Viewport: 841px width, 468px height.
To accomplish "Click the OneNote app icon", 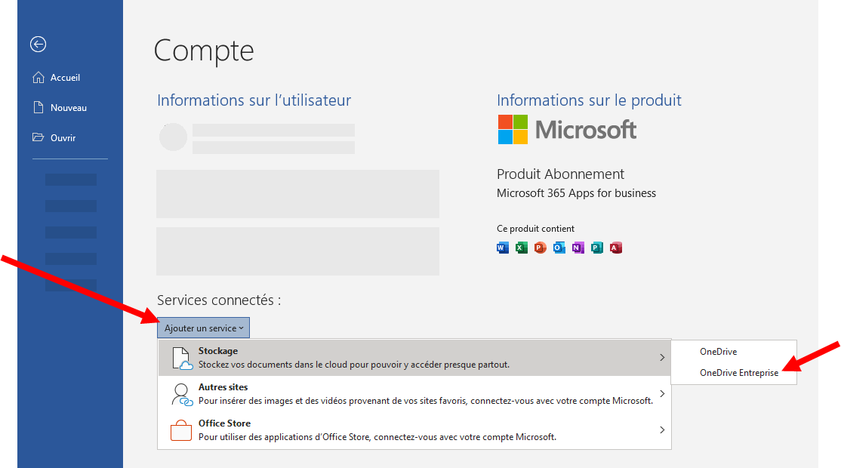I will (x=578, y=248).
